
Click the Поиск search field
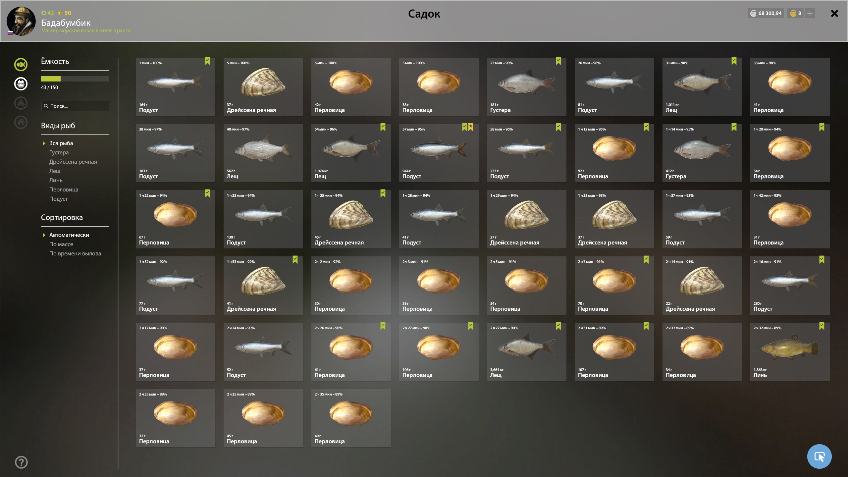[75, 106]
